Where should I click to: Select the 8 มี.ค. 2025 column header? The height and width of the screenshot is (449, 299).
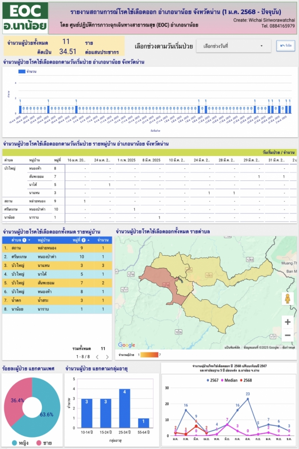[151, 160]
